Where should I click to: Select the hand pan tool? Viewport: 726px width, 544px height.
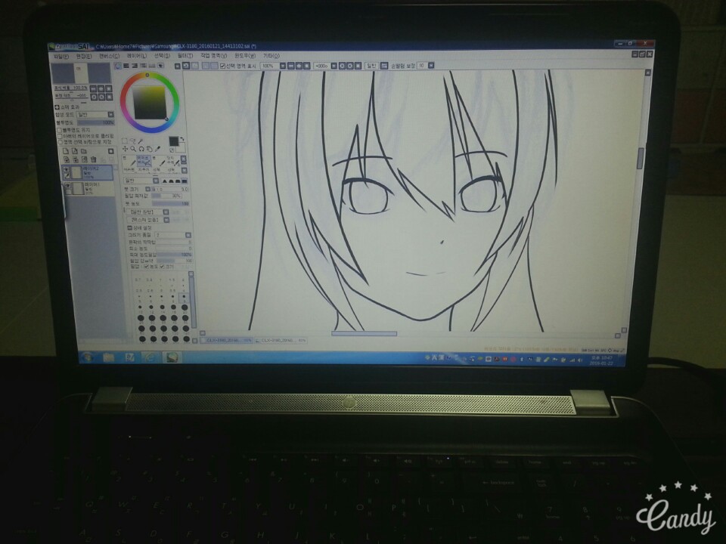(149, 149)
